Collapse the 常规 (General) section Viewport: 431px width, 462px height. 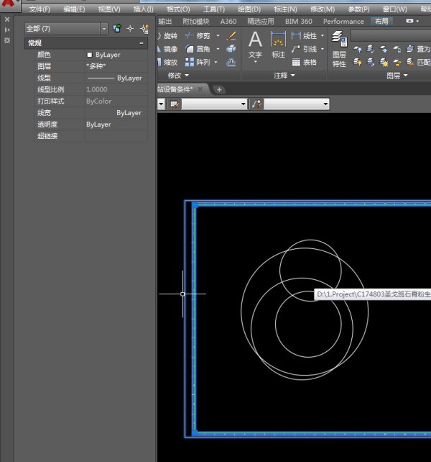tap(142, 43)
